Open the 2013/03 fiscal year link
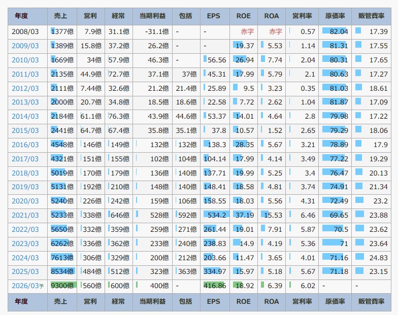 click(x=25, y=102)
